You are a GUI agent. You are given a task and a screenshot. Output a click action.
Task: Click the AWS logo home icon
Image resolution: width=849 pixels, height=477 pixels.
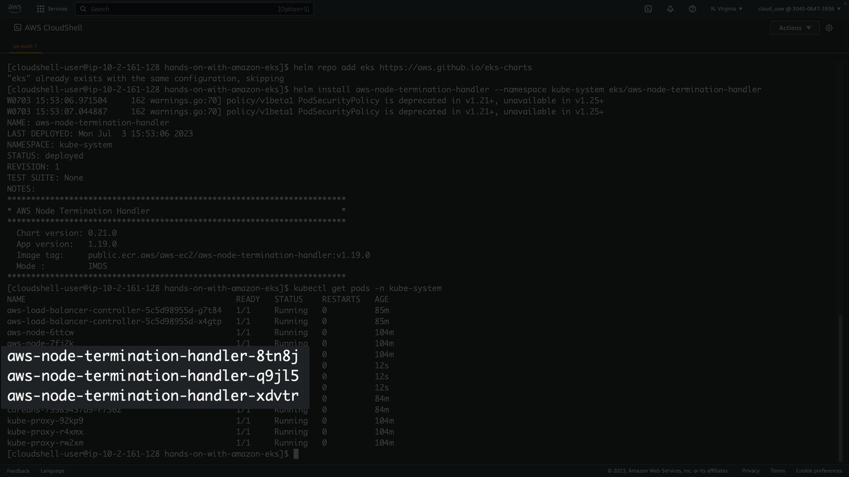(x=15, y=8)
